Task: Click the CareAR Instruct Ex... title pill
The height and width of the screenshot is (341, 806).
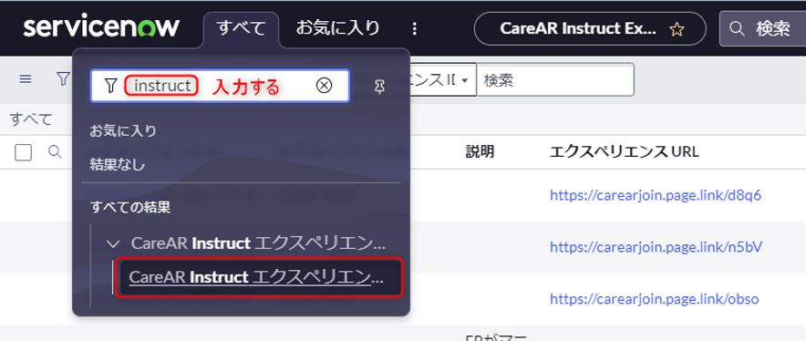Action: coord(590,29)
